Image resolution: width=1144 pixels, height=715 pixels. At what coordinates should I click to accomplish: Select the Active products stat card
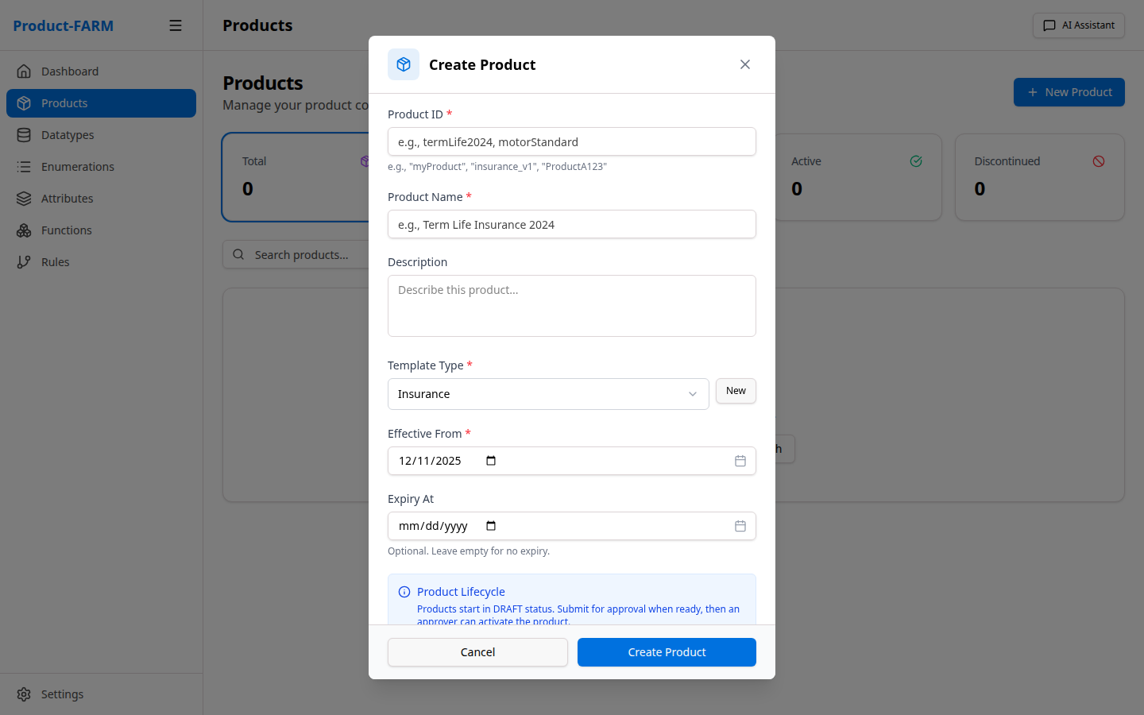coord(858,177)
